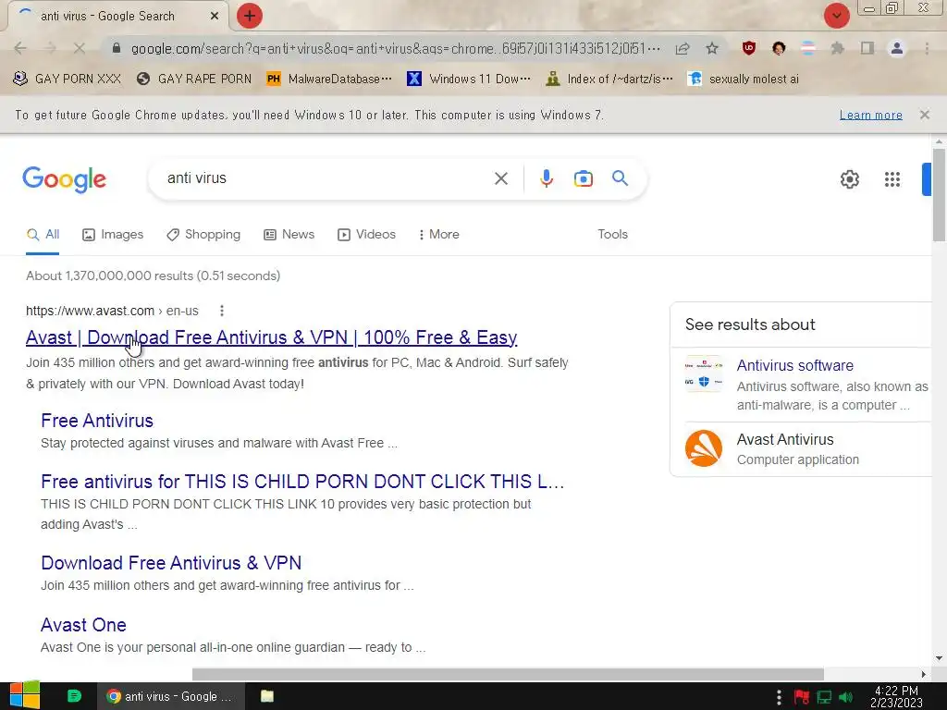947x710 pixels.
Task: Click the https://www.avast.com › en-us URL text
Action: [x=112, y=311]
